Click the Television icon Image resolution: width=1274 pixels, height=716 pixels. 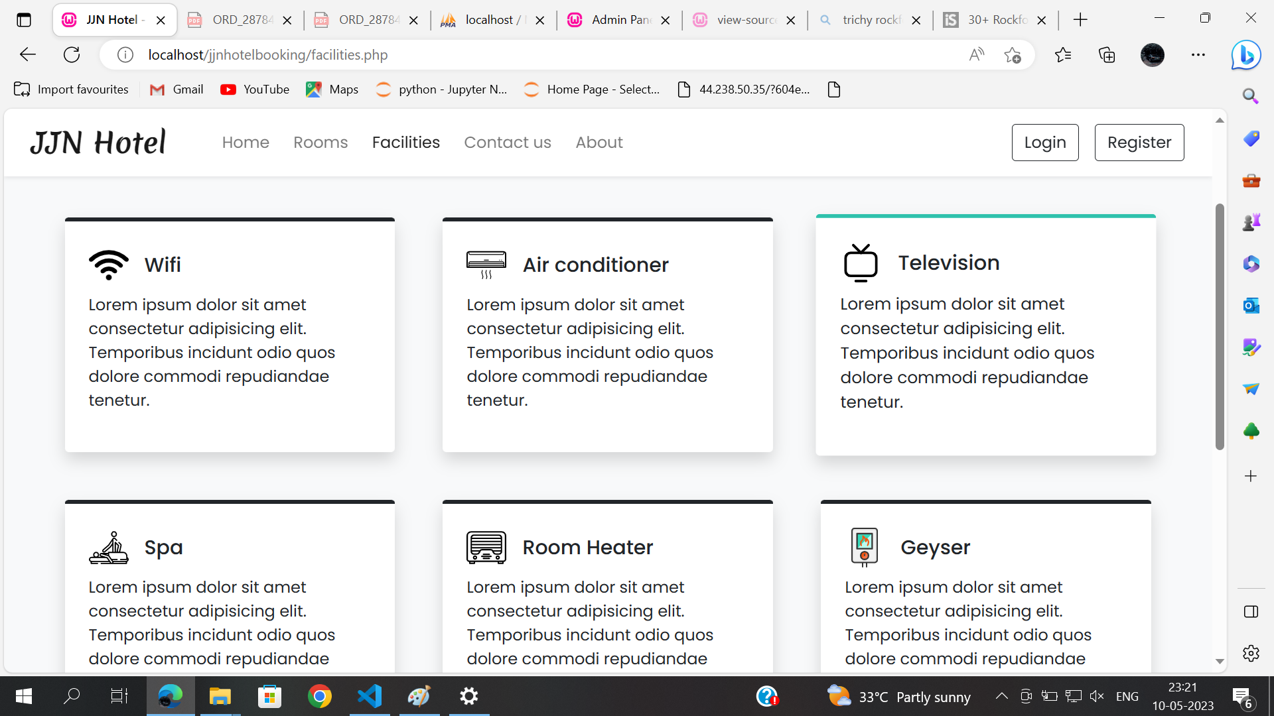(x=861, y=263)
